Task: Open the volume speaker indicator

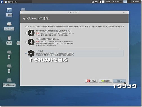Action: pyautogui.click(x=96, y=2)
